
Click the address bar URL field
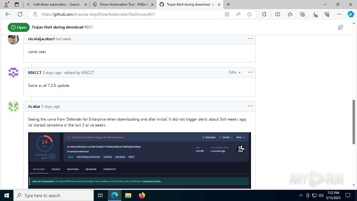[x=131, y=14]
